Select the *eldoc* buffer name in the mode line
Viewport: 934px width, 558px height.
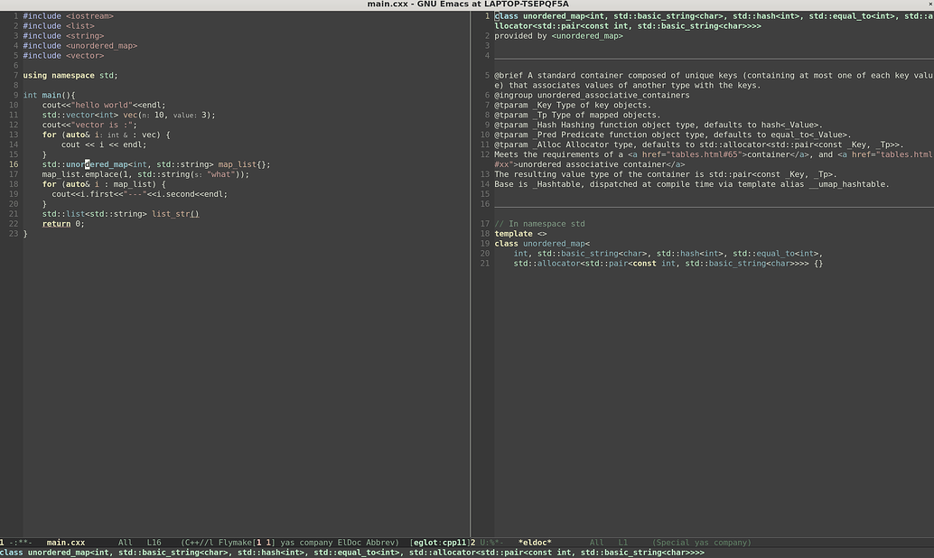click(535, 543)
